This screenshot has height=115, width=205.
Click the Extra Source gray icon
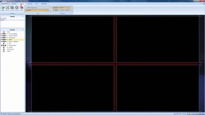[x=4, y=49]
